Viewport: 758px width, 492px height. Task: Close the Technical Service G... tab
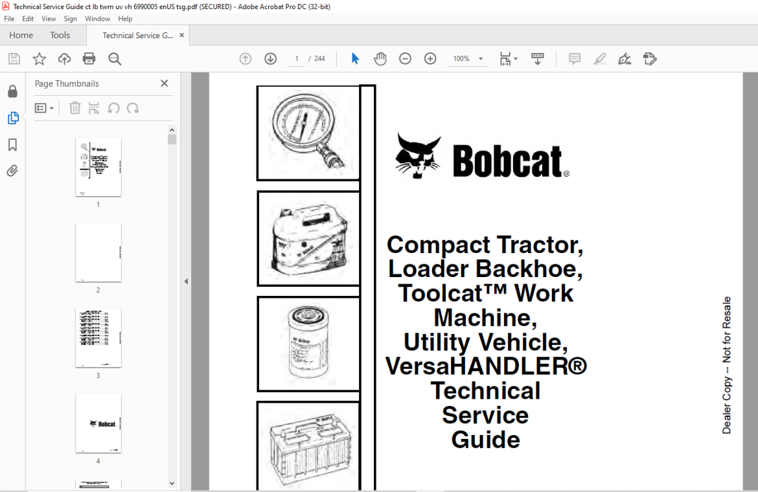(x=182, y=35)
